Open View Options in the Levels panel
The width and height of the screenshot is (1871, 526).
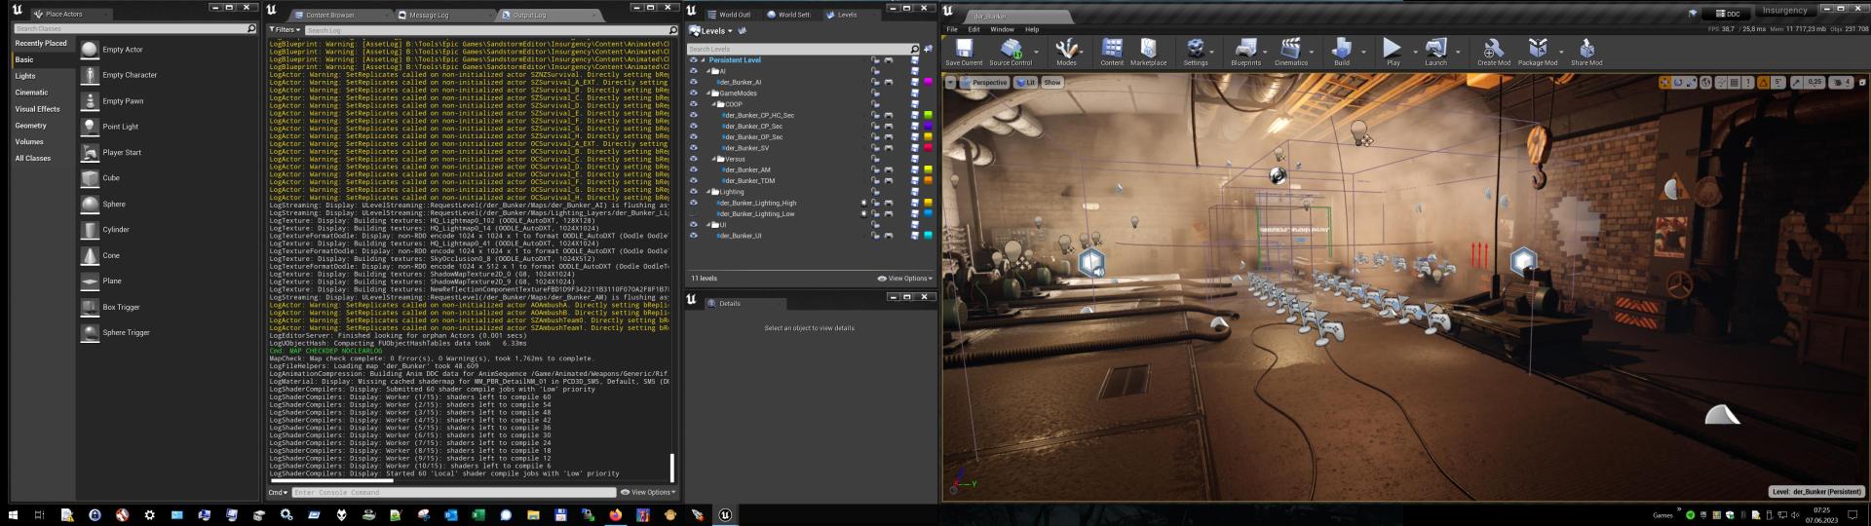tap(905, 279)
